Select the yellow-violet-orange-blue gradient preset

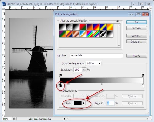(x=69, y=34)
